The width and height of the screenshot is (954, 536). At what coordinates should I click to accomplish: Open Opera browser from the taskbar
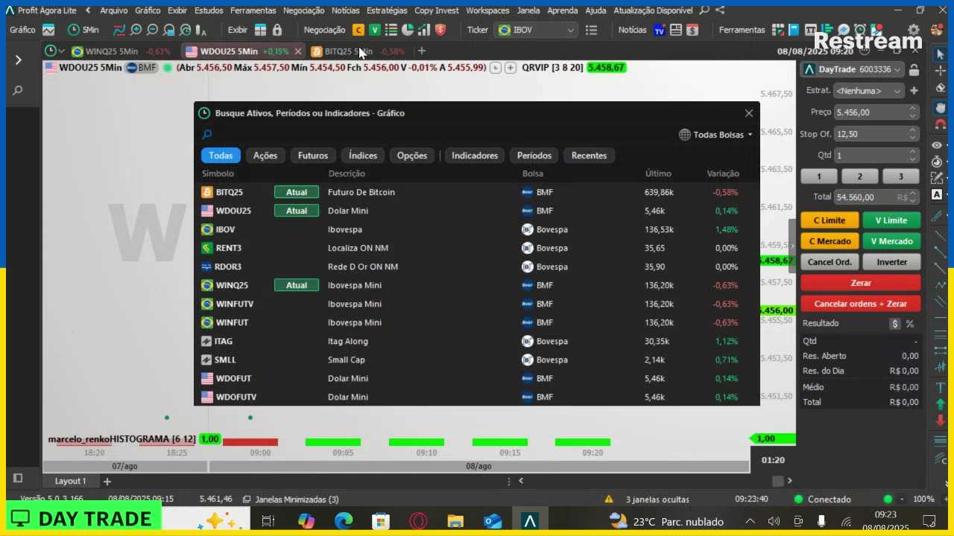pos(417,521)
